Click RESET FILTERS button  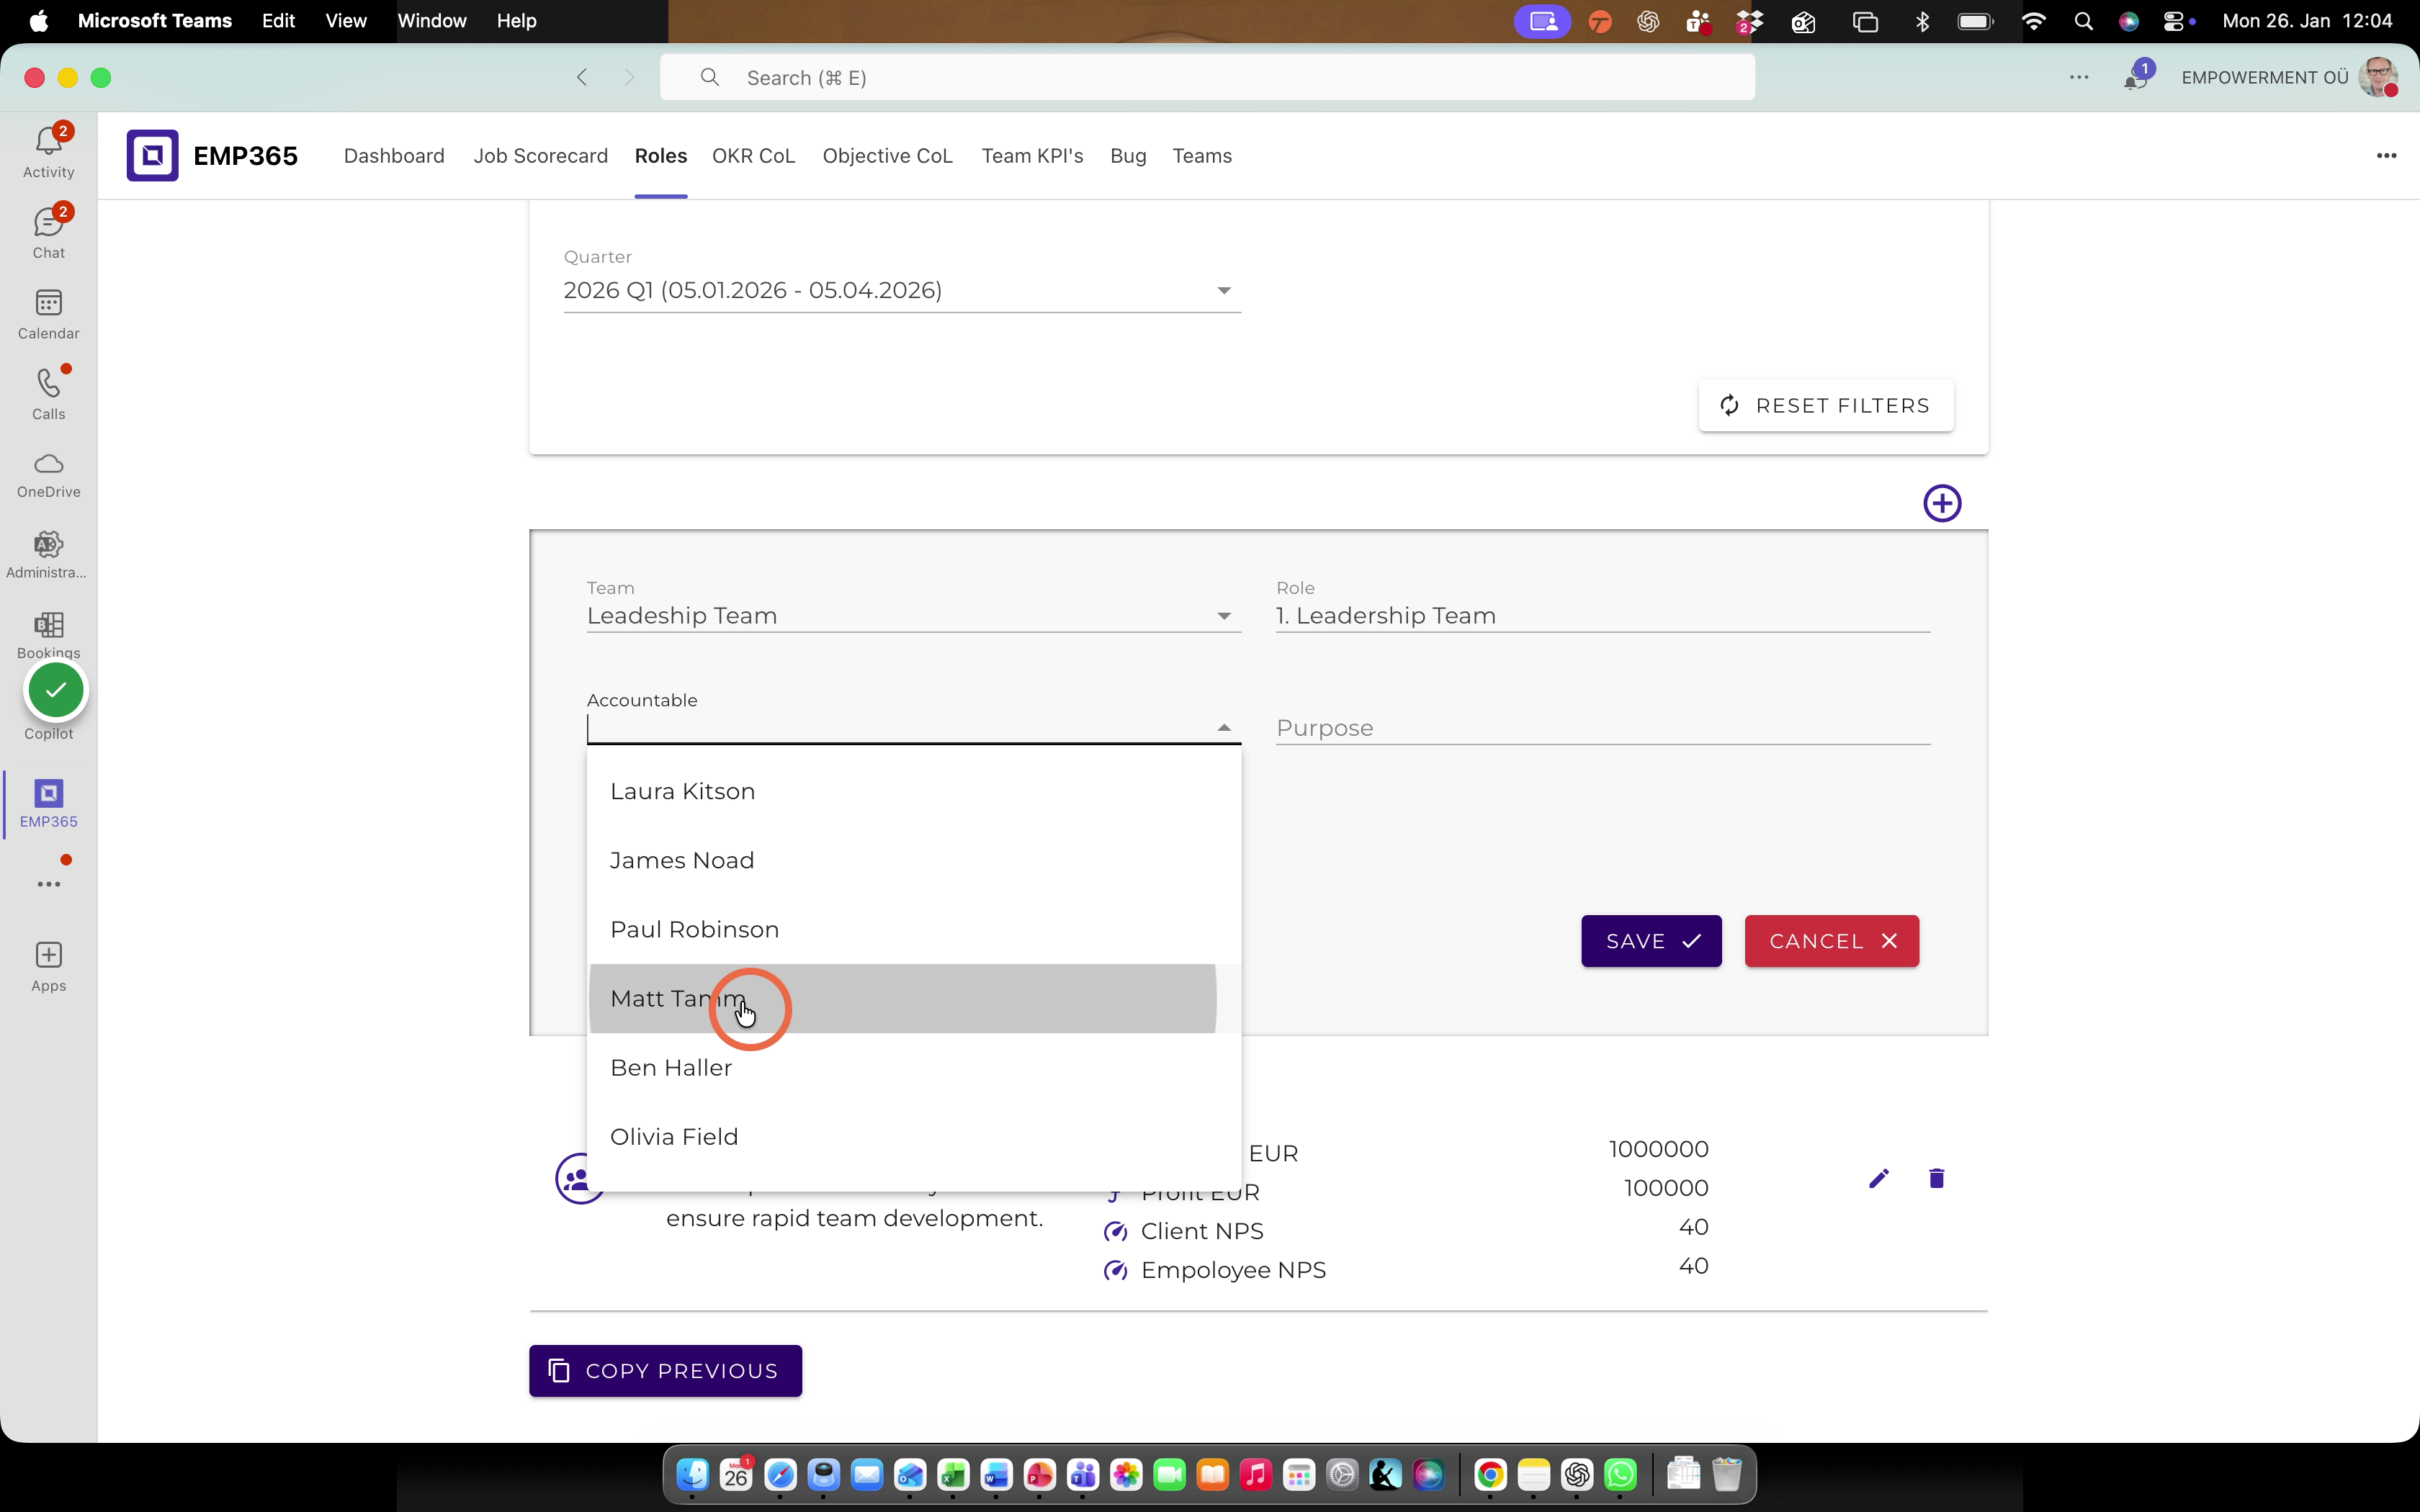click(x=1825, y=405)
